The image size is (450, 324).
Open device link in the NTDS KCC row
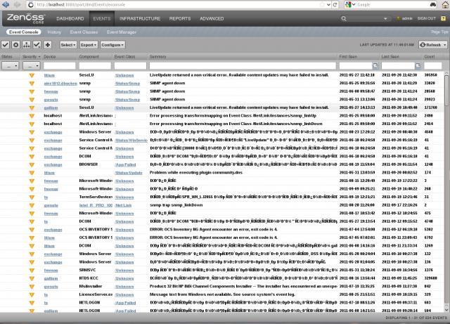[x=51, y=278]
